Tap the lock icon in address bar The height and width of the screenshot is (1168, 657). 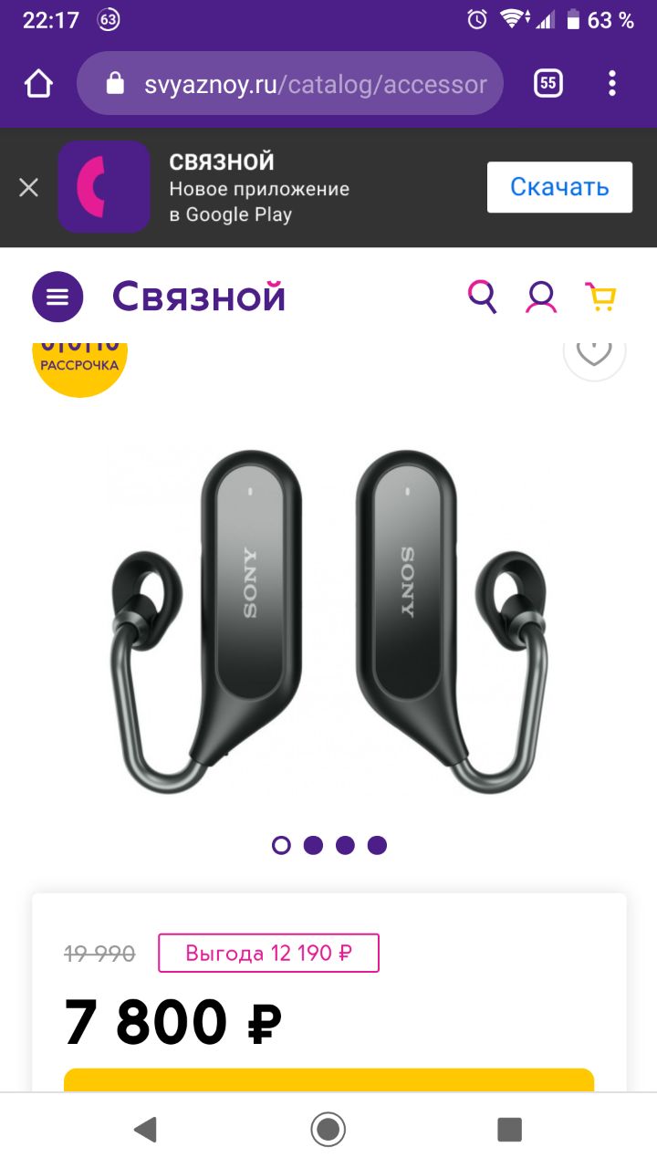[115, 84]
